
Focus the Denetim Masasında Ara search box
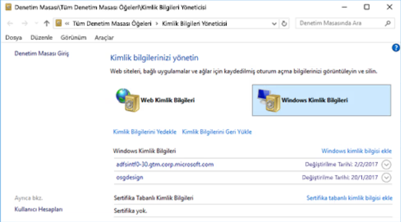pos(345,24)
